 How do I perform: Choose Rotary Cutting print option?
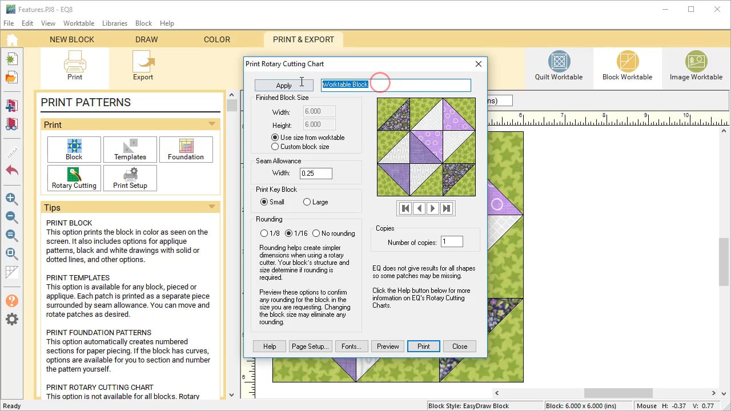point(74,178)
